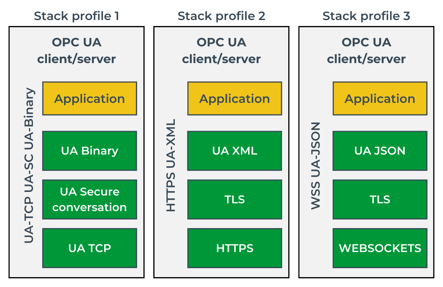Click the green HTTPS box
443x287 pixels.
pos(234,248)
